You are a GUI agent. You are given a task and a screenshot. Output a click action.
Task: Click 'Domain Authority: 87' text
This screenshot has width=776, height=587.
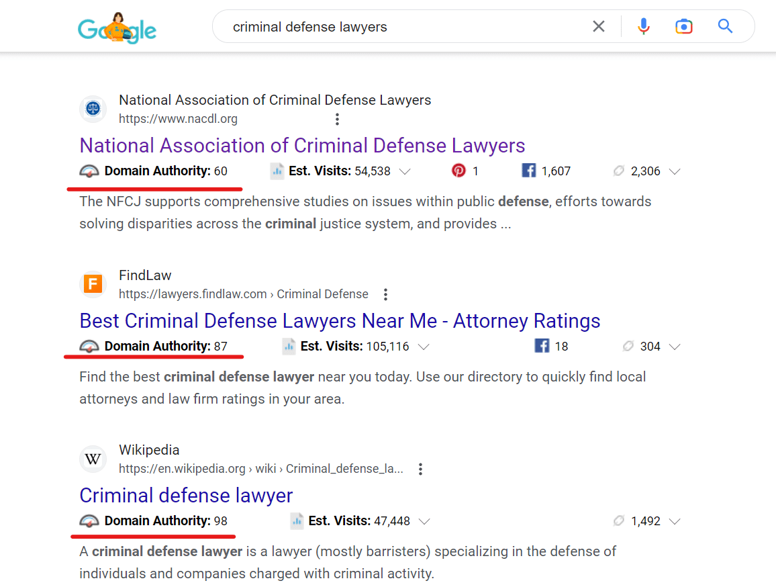[x=166, y=346]
